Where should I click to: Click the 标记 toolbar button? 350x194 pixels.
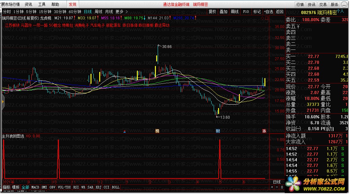click(257, 12)
